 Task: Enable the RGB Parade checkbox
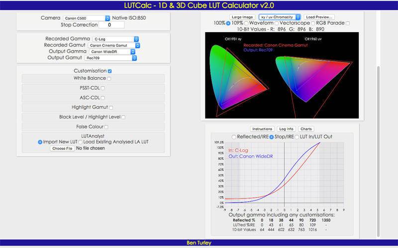coord(348,23)
